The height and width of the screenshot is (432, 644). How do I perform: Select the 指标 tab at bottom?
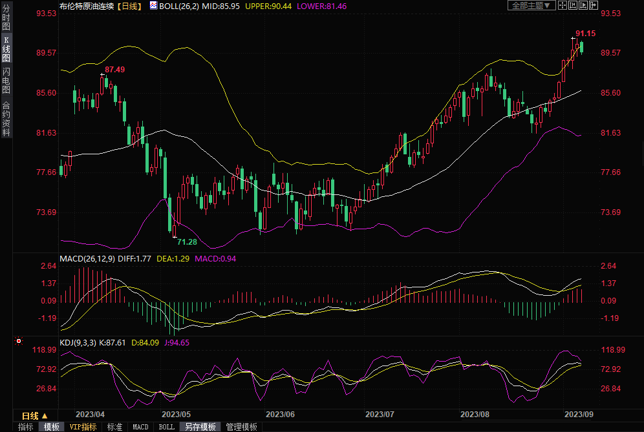coord(25,427)
